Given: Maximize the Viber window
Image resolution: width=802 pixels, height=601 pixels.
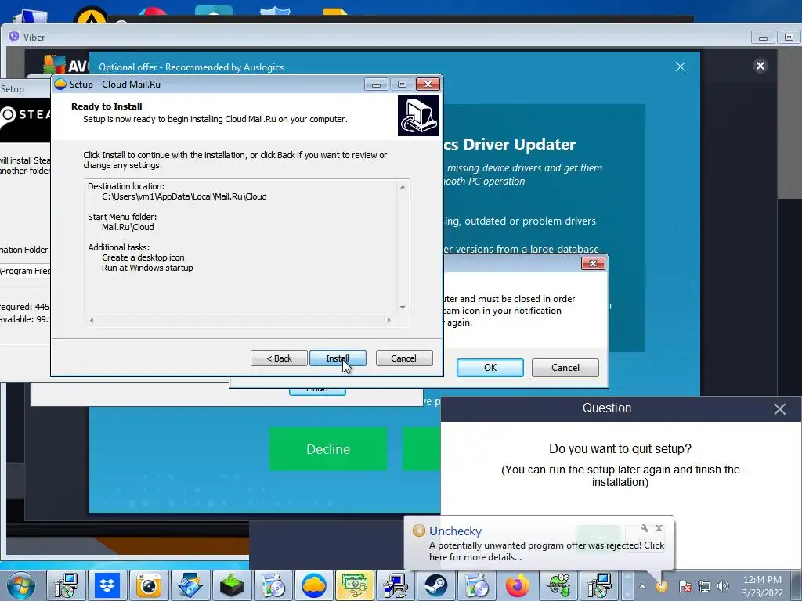Looking at the screenshot, I should (789, 38).
